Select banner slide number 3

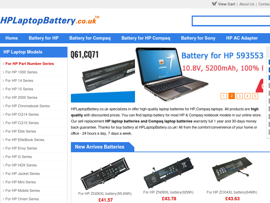(240, 96)
